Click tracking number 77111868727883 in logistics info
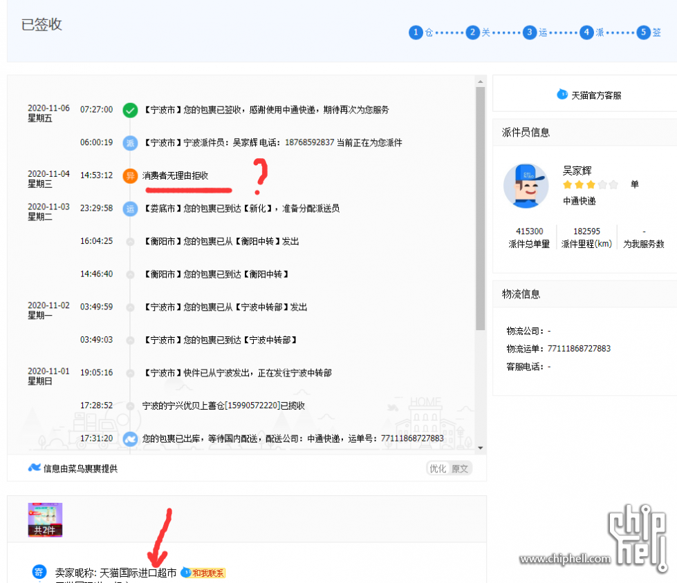 pos(579,348)
